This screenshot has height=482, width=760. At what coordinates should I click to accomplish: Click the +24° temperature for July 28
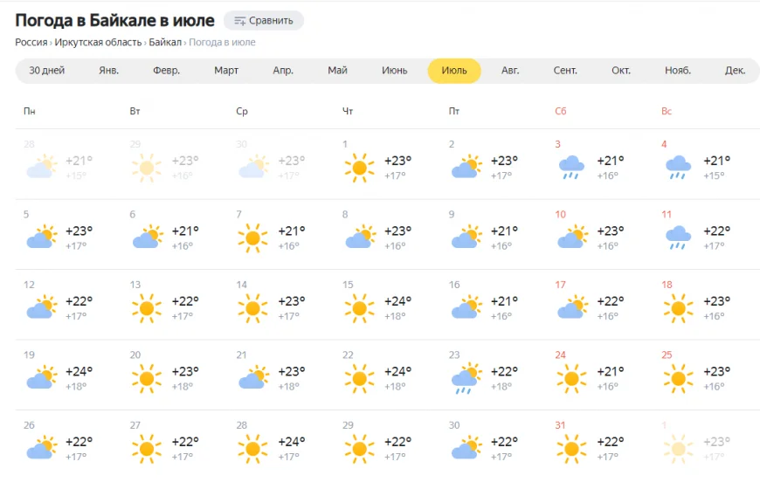point(291,442)
